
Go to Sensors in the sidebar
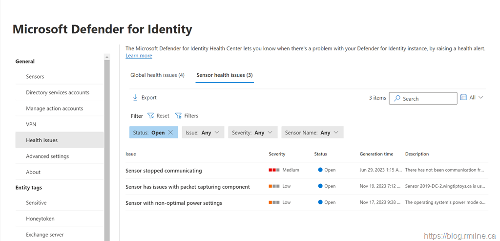(35, 77)
